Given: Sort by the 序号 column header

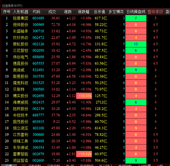Looking at the screenshot, I should point(7,12).
